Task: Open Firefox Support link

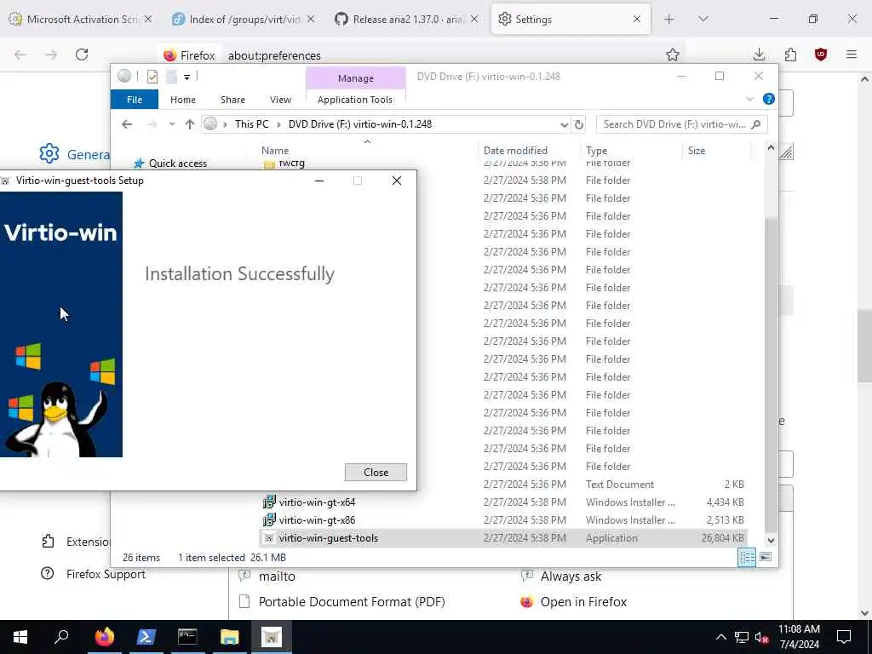Action: pyautogui.click(x=94, y=574)
